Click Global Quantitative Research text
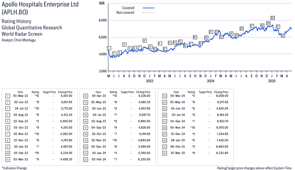 pyautogui.click(x=32, y=27)
